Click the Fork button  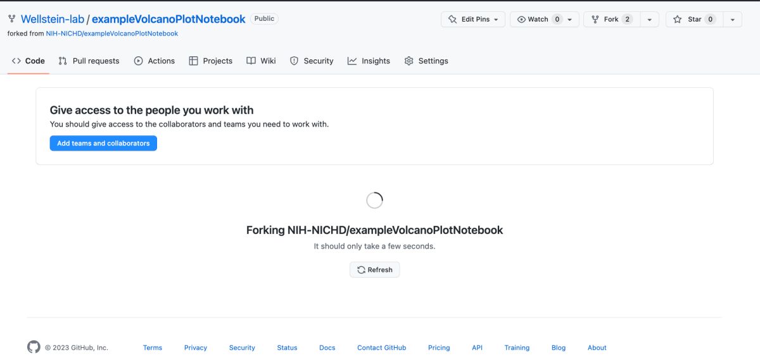pyautogui.click(x=612, y=20)
